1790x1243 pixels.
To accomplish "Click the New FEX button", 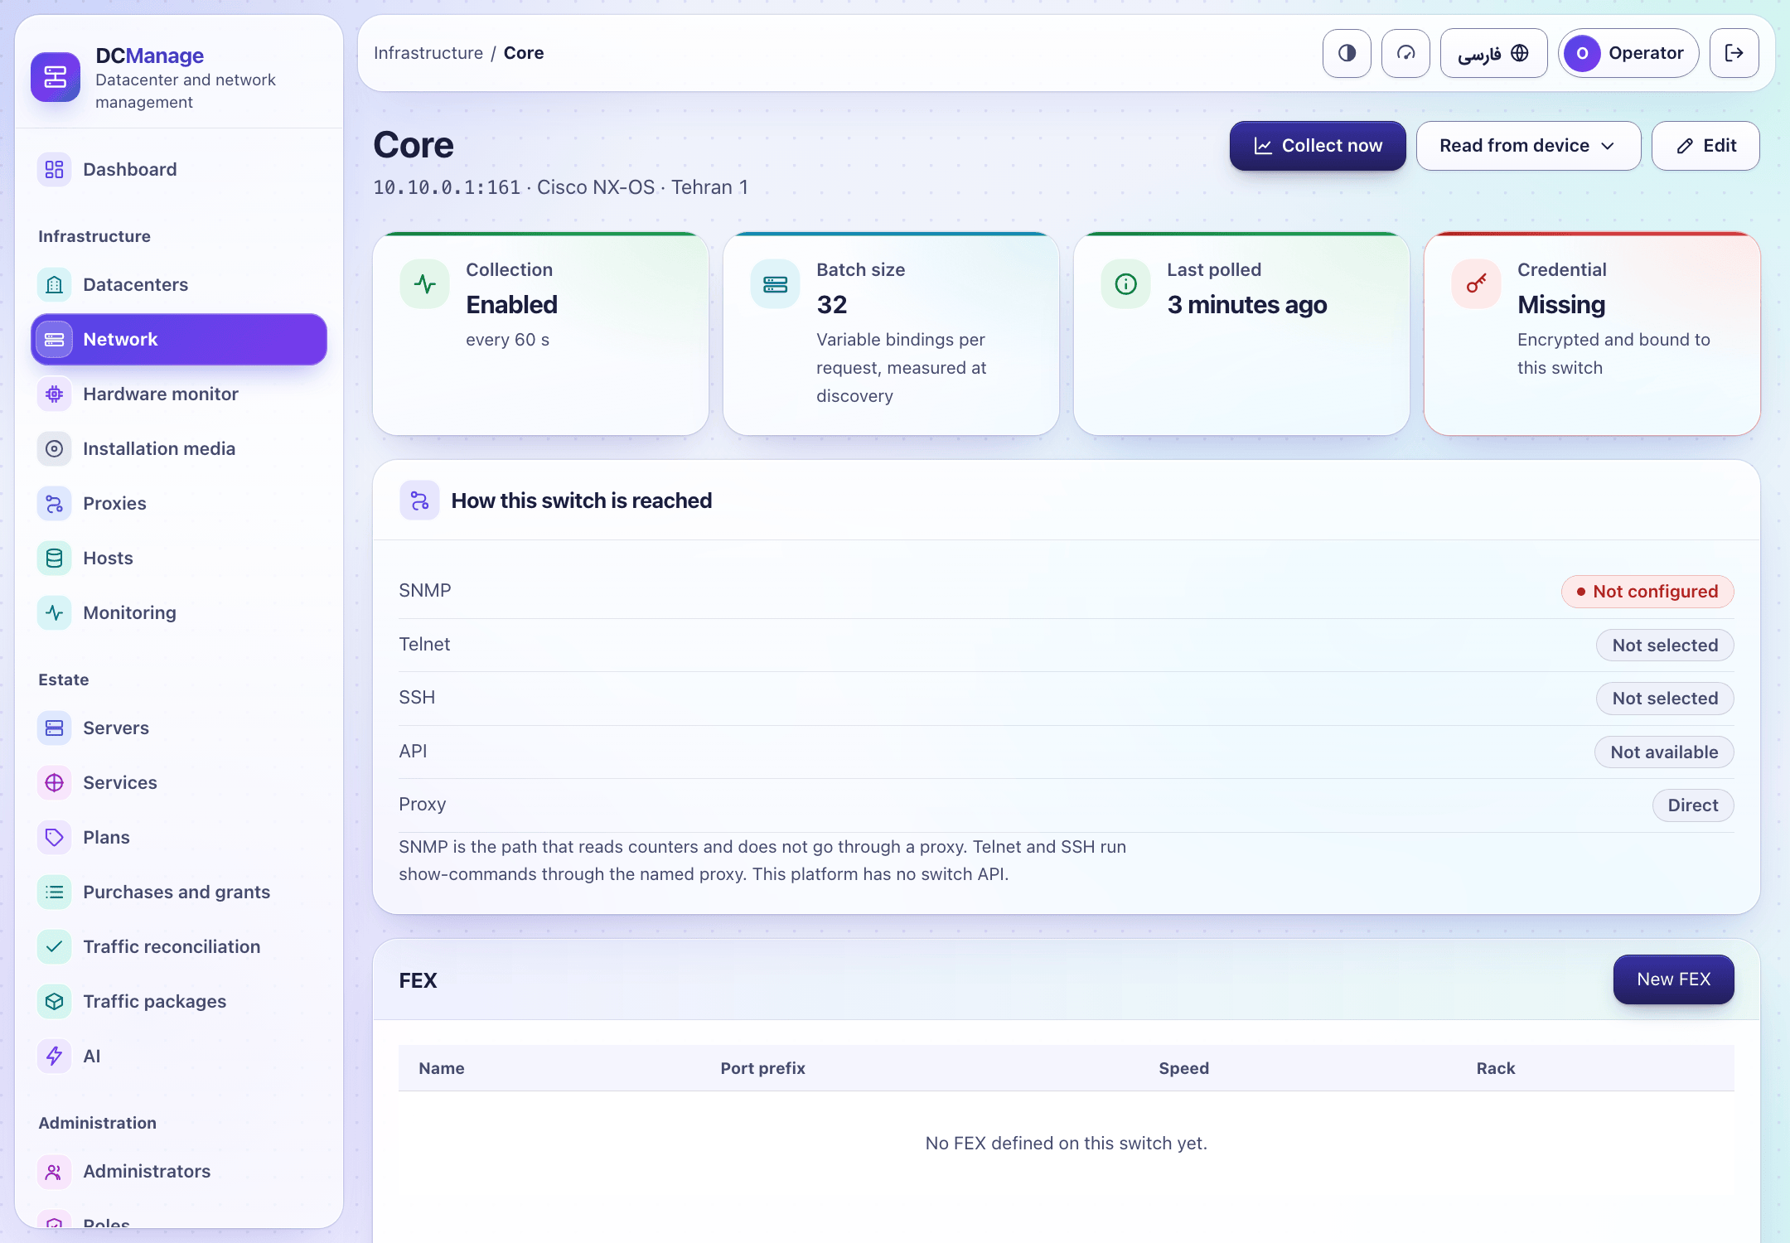I will pyautogui.click(x=1673, y=979).
